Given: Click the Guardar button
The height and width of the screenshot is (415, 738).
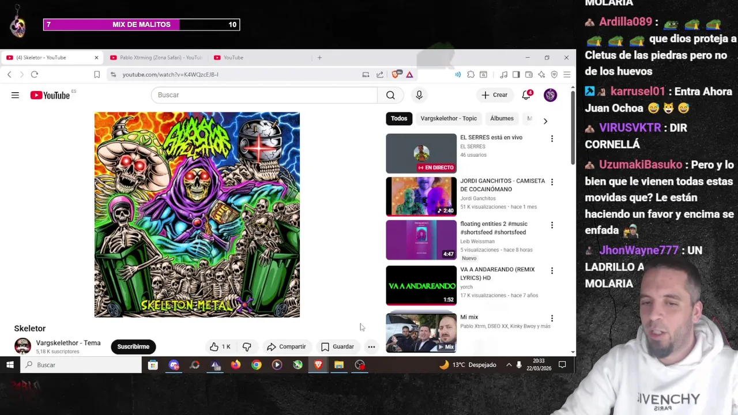Looking at the screenshot, I should (x=338, y=346).
